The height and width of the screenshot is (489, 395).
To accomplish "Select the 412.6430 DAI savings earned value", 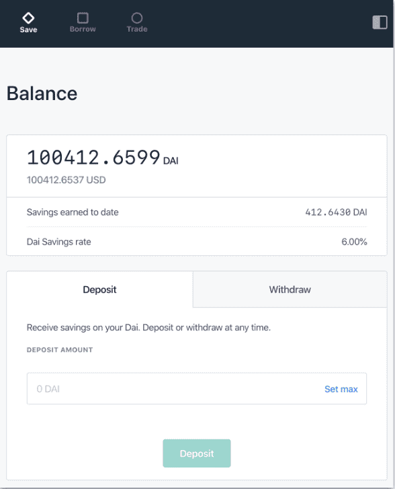I will [x=336, y=212].
